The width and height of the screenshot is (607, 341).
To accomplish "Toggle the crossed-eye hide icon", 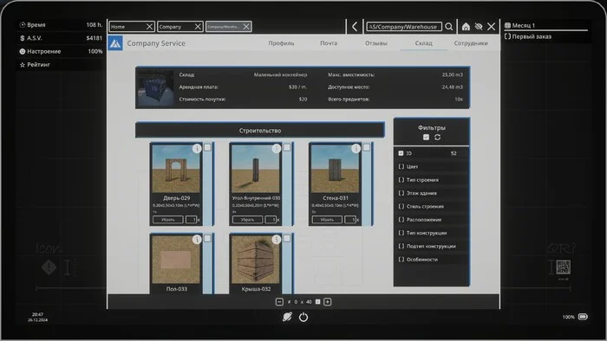I will (x=479, y=27).
